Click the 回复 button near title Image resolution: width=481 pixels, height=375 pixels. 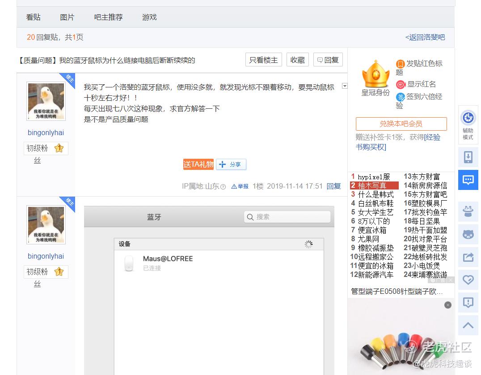coord(328,60)
